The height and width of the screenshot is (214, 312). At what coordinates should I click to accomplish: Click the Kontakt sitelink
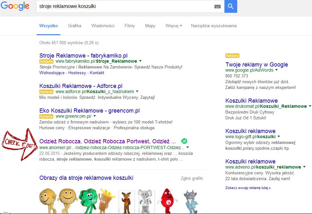click(x=97, y=73)
